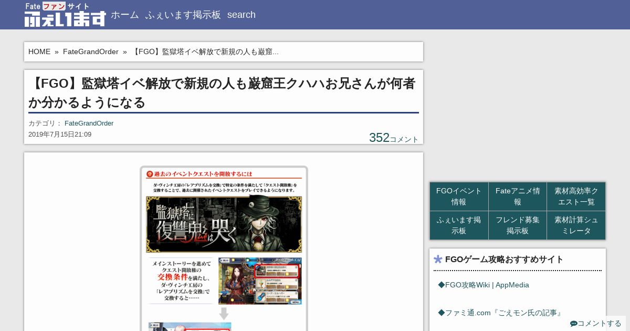Open the 素材計算シュミレータ tile
The width and height of the screenshot is (630, 331).
pyautogui.click(x=576, y=225)
